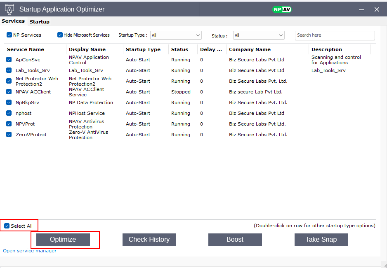Deselect the ZeroVProtect service checkbox

point(9,135)
